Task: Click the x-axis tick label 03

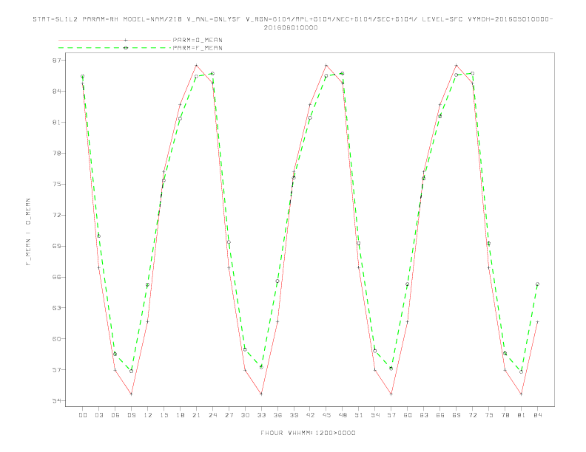Action: [98, 415]
